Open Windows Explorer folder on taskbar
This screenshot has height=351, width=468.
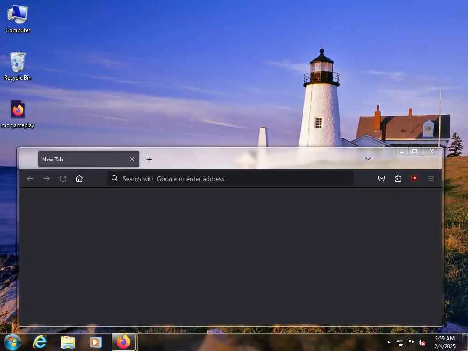[68, 342]
